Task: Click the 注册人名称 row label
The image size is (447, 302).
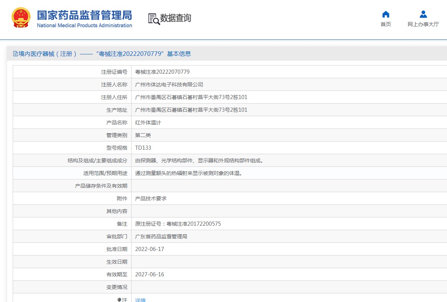Action: coord(114,85)
